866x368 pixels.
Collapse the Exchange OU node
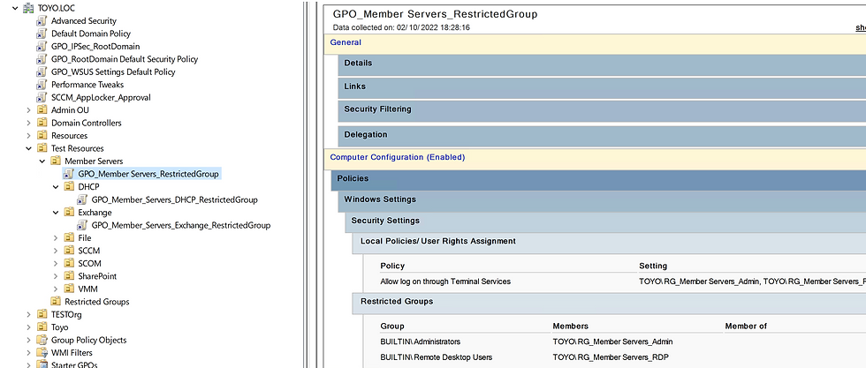[55, 212]
